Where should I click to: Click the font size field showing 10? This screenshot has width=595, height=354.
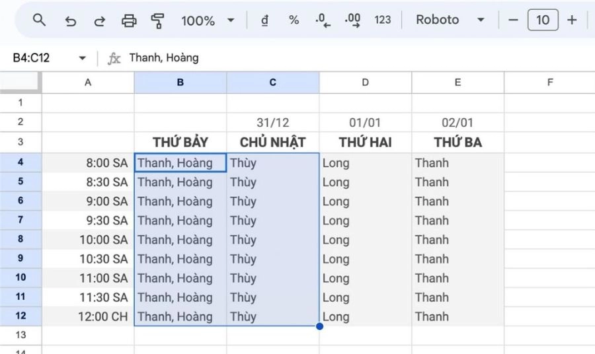(543, 20)
